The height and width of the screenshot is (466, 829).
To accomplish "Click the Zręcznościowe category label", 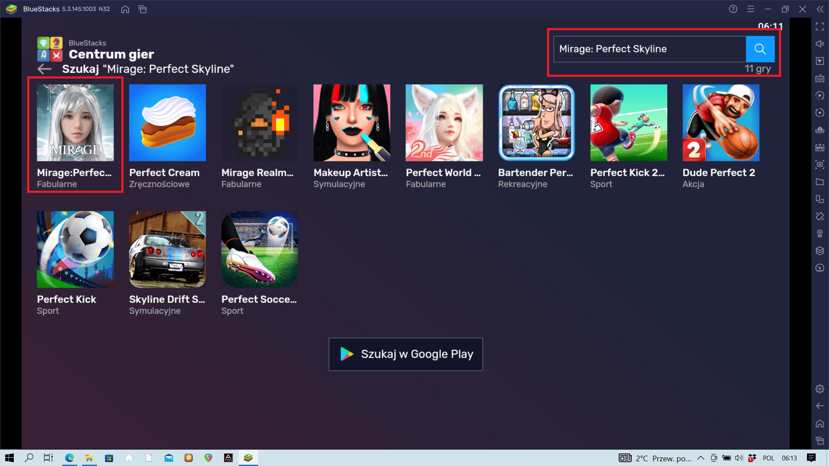I will click(159, 184).
